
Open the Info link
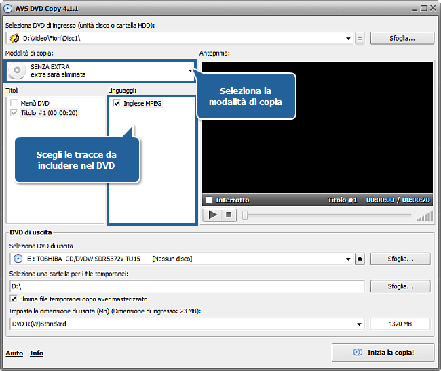tap(37, 353)
